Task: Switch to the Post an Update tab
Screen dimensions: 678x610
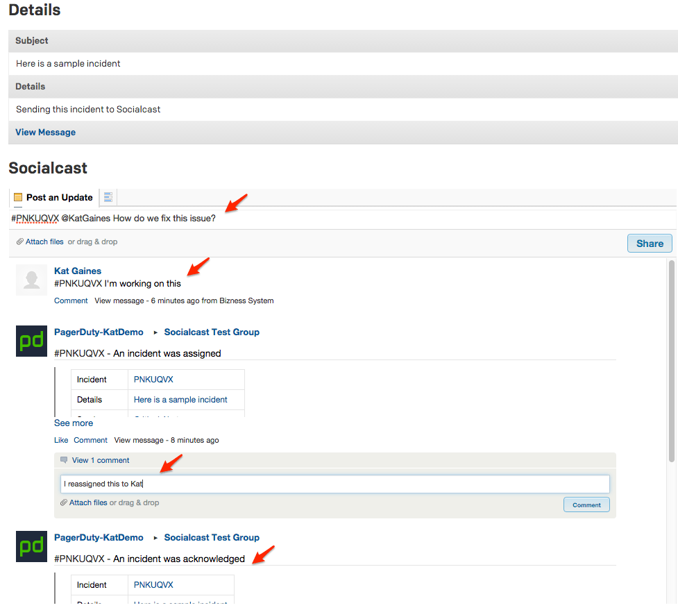Action: (x=59, y=197)
